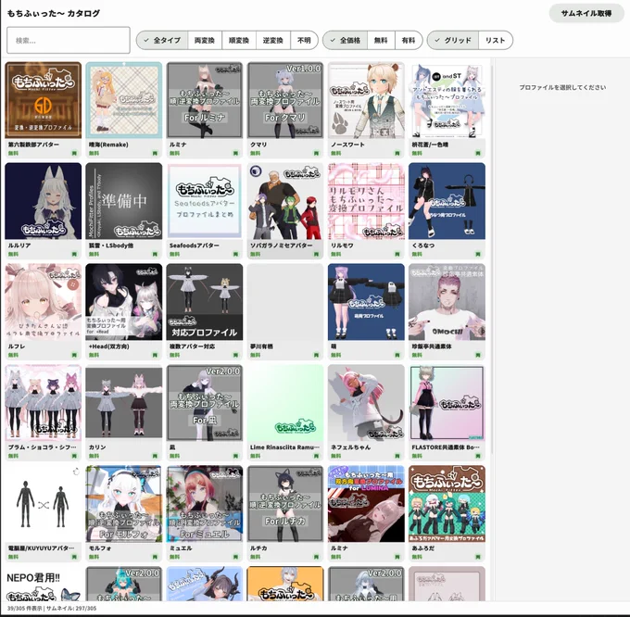
Task: Switch to グリッド view
Action: (x=453, y=40)
